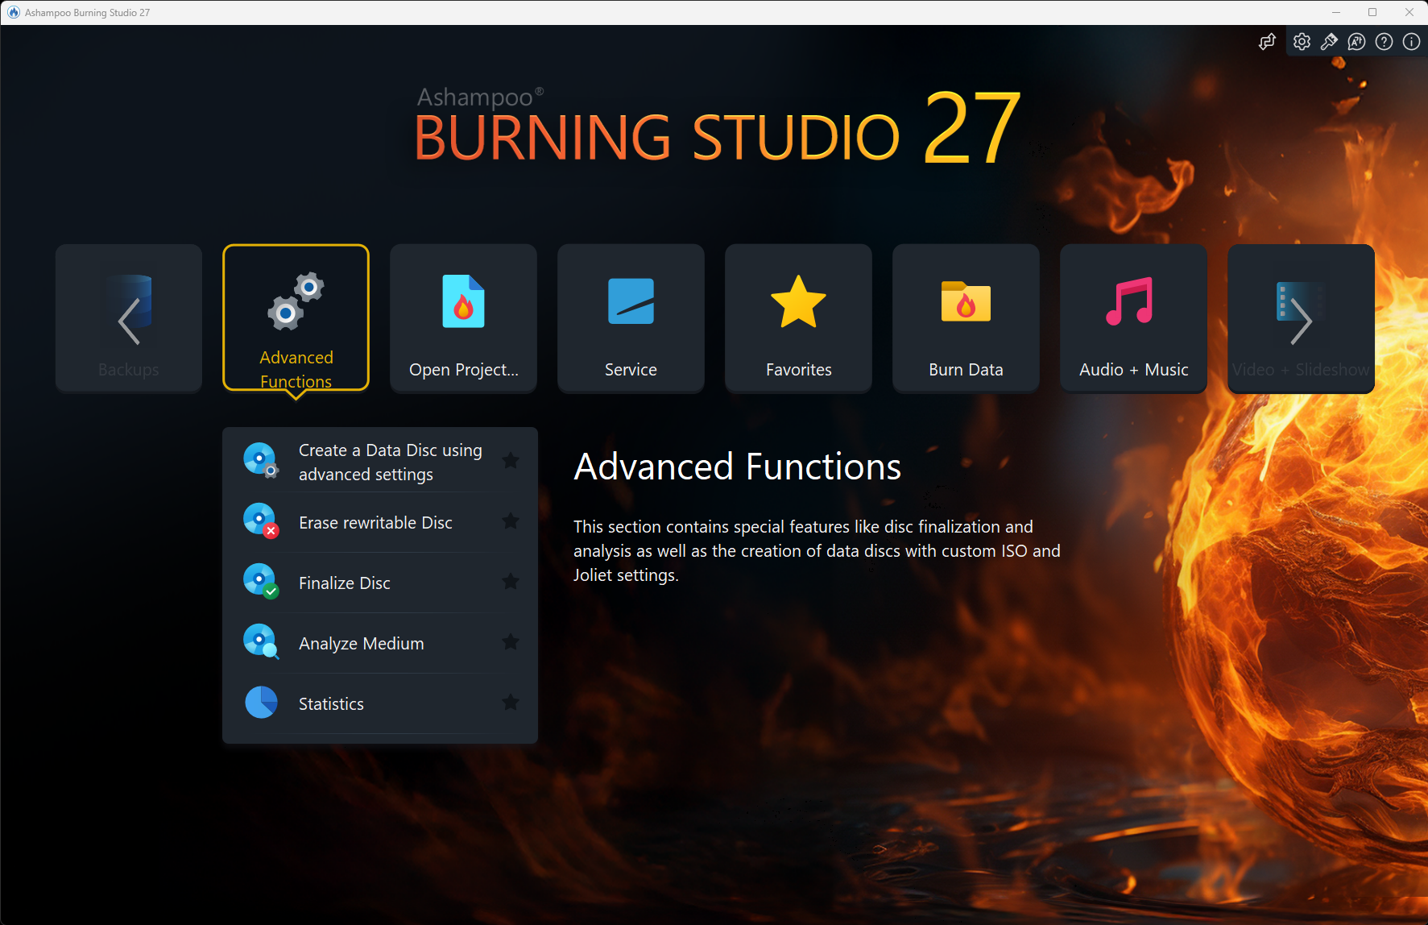Viewport: 1428px width, 925px height.
Task: Click the right arrow toward Video + Slideshow
Action: click(x=1300, y=318)
